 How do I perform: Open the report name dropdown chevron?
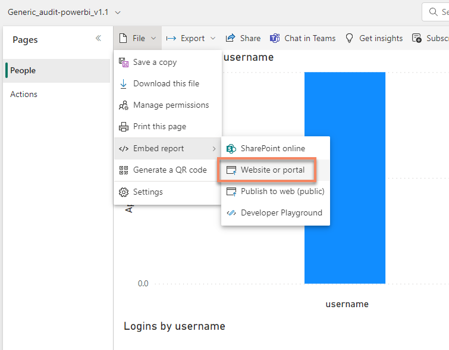click(117, 12)
